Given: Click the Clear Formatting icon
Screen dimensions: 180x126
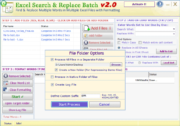Looking at the screenshot, I should click(6, 90).
